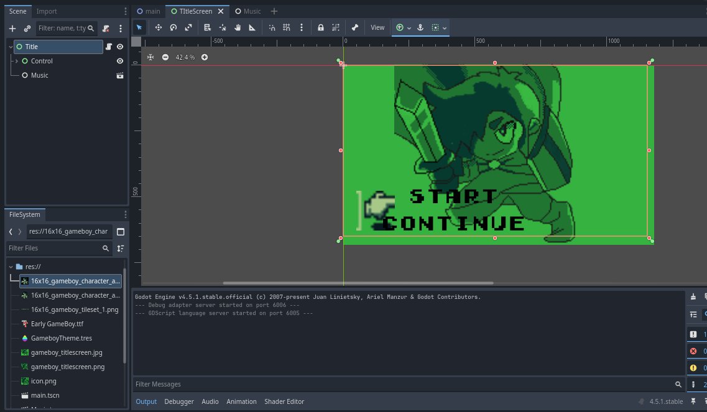This screenshot has width=707, height=412.
Task: Open the Shader Editor panel
Action: tap(284, 401)
